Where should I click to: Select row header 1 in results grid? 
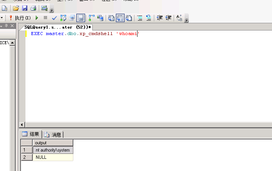coord(27,150)
